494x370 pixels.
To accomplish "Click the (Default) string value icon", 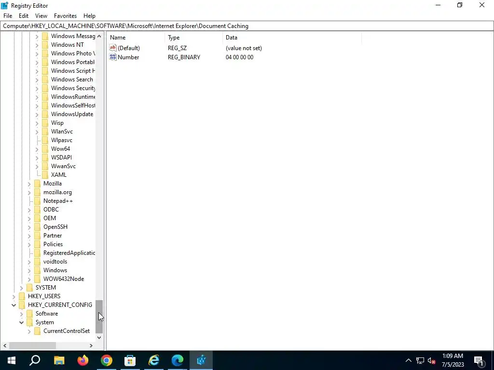I will (113, 48).
